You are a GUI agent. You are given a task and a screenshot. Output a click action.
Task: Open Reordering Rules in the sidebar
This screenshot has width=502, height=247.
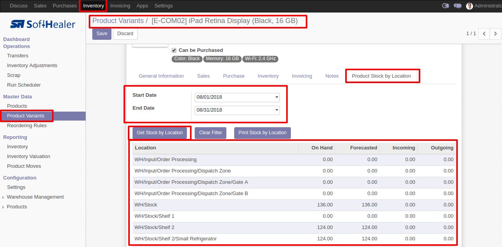27,126
